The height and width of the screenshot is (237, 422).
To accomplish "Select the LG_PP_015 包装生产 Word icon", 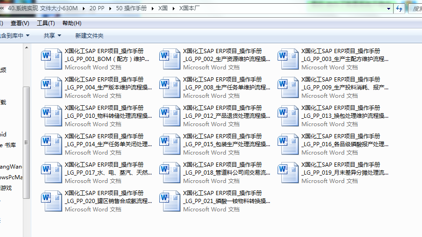I will pyautogui.click(x=170, y=144).
